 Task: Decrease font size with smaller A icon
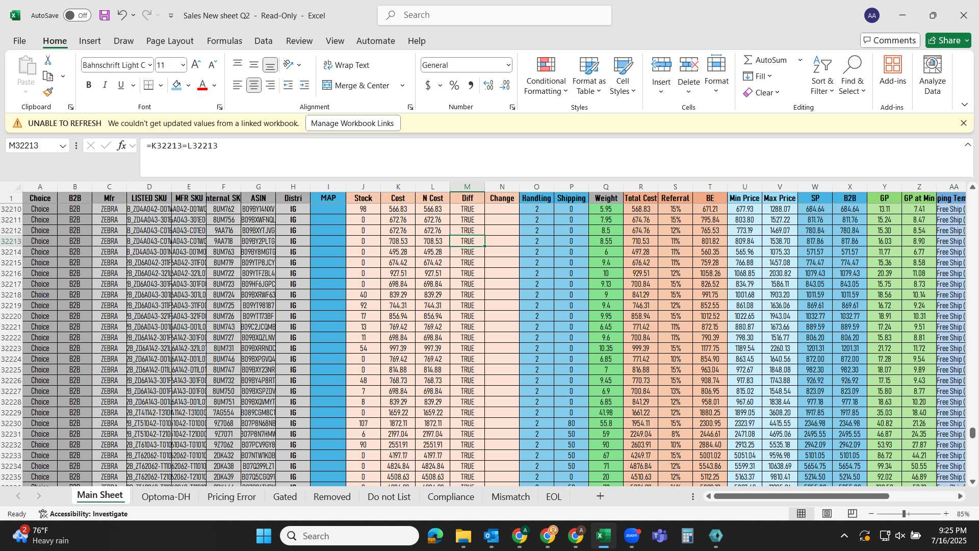[213, 65]
